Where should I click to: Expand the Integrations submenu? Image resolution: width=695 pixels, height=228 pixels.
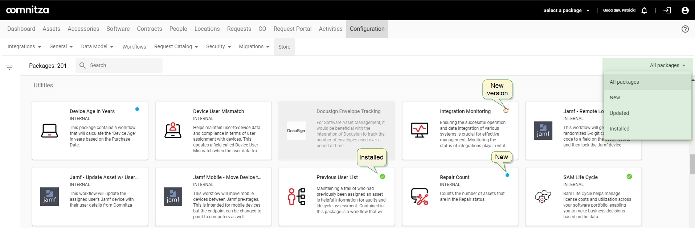click(24, 46)
